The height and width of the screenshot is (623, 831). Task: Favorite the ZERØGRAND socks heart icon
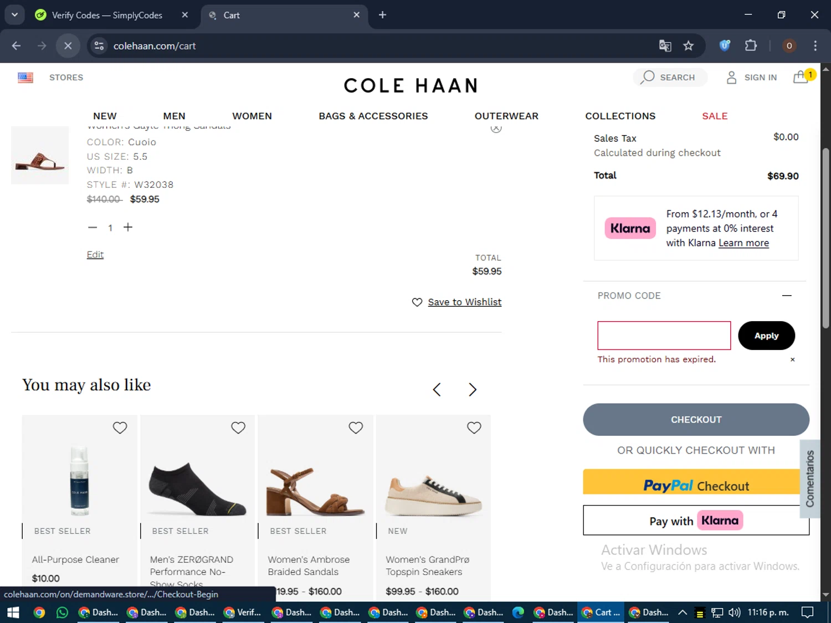238,428
